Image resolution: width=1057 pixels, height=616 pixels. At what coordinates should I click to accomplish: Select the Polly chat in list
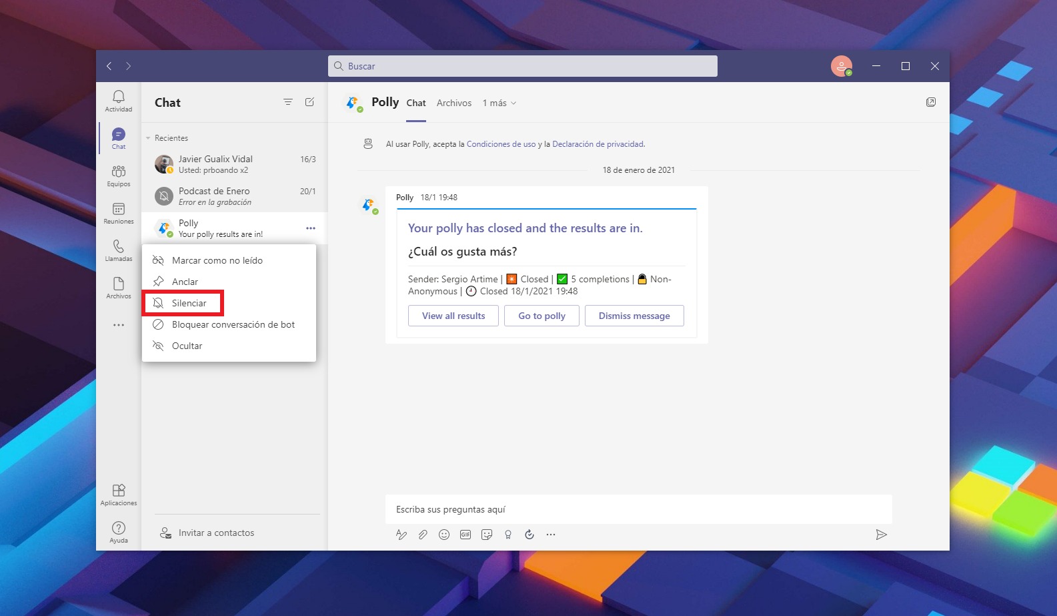(x=234, y=228)
